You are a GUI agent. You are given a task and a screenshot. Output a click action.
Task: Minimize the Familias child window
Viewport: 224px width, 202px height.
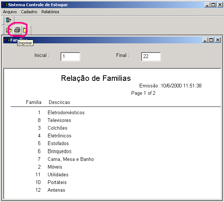205,40
